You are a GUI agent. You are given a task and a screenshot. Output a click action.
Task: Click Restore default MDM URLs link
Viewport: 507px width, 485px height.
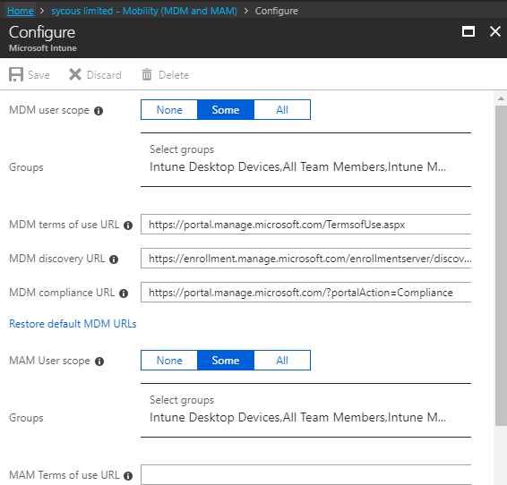pos(73,324)
